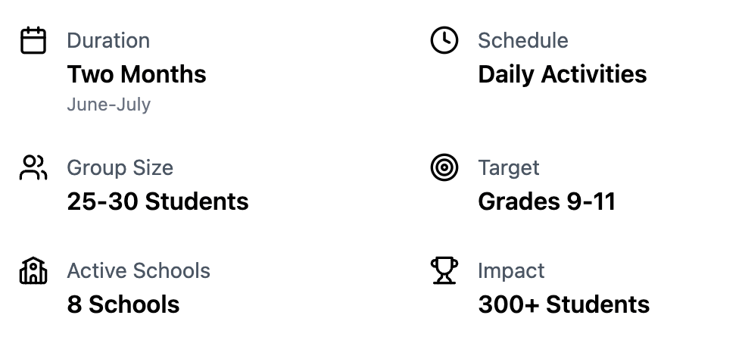Click the June-July date range
This screenshot has height=362, width=742.
click(108, 105)
